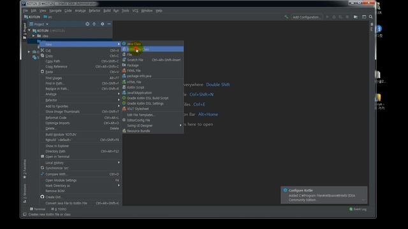Select Resource Bundle icon
The height and width of the screenshot is (229, 408).
124,131
